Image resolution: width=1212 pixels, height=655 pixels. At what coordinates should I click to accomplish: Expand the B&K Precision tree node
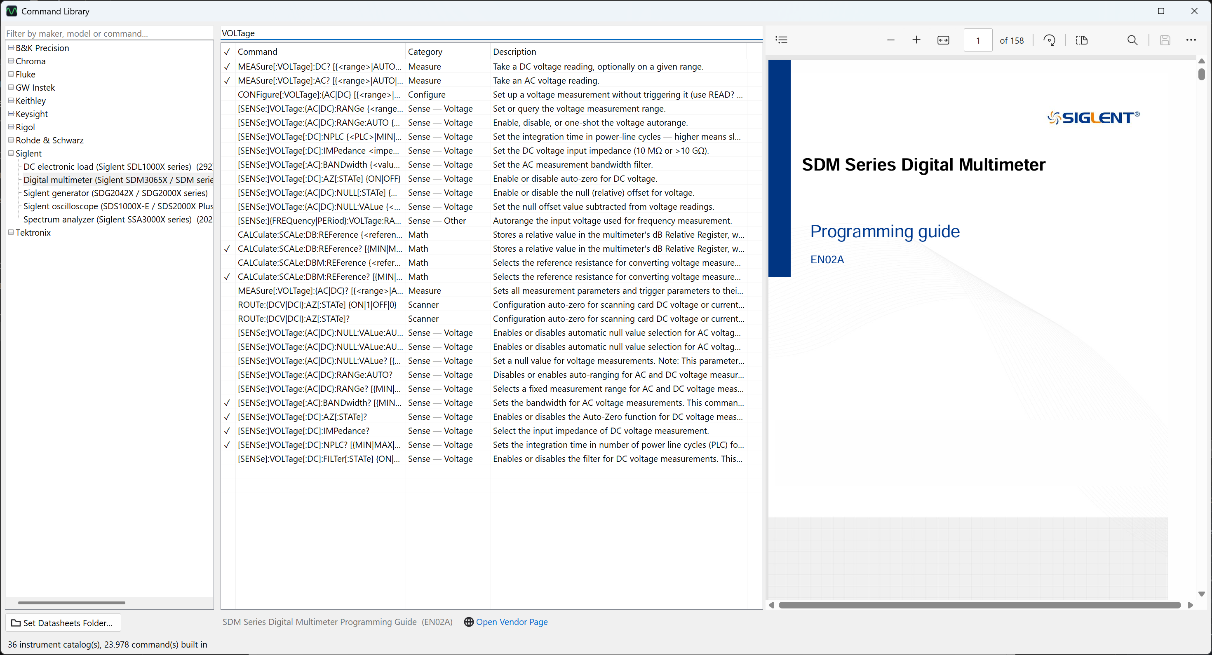pyautogui.click(x=11, y=48)
